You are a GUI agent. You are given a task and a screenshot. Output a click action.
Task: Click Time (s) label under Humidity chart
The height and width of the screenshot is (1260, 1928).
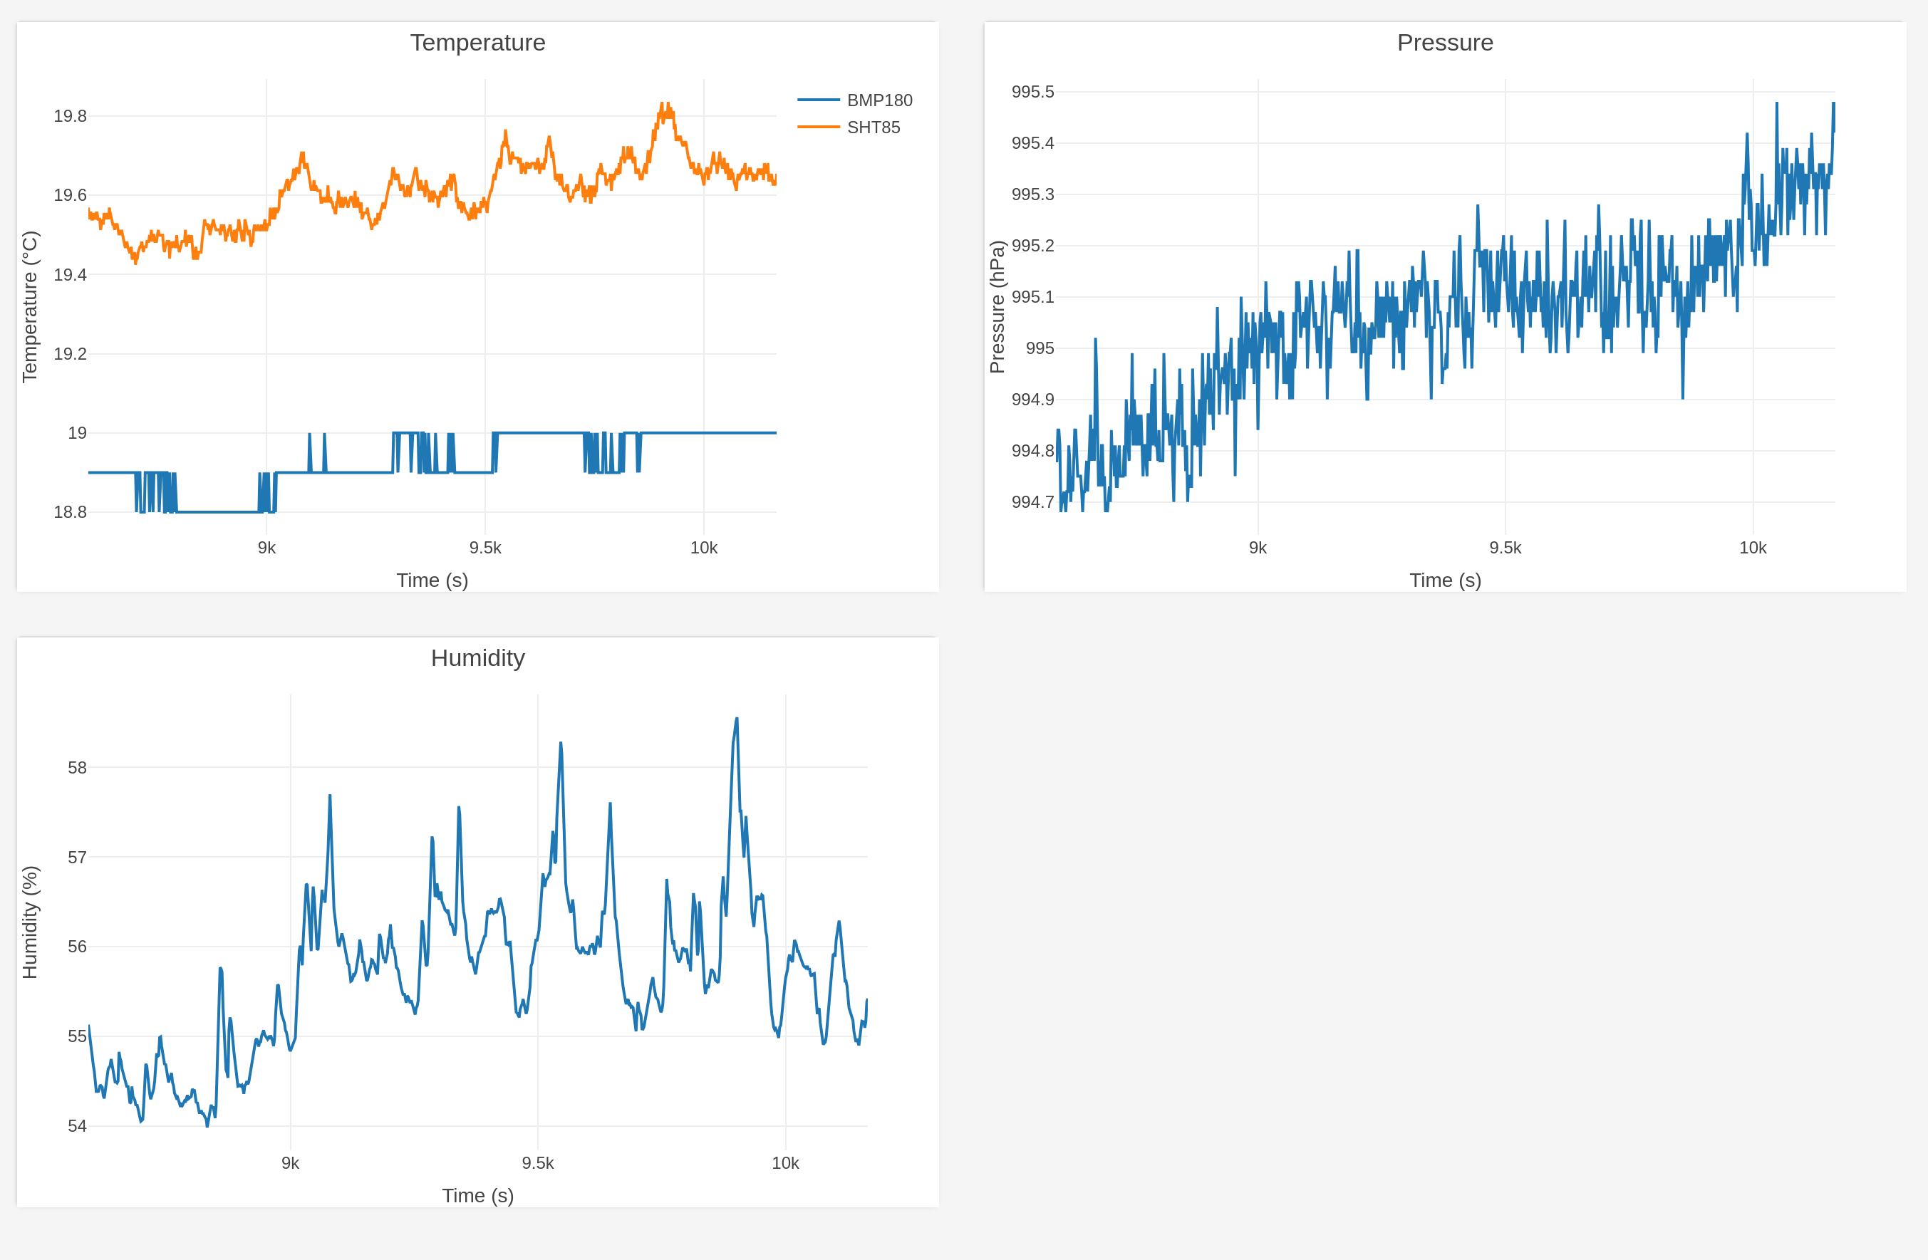tap(477, 1195)
